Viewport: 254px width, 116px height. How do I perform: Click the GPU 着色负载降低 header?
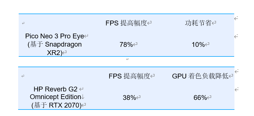tap(200, 76)
